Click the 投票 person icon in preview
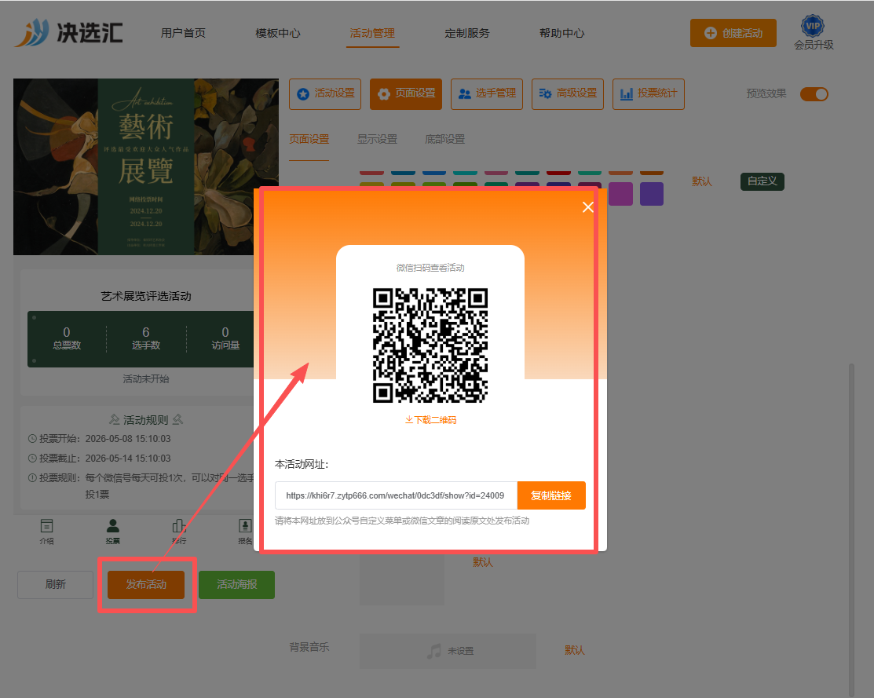This screenshot has height=698, width=874. tap(112, 532)
